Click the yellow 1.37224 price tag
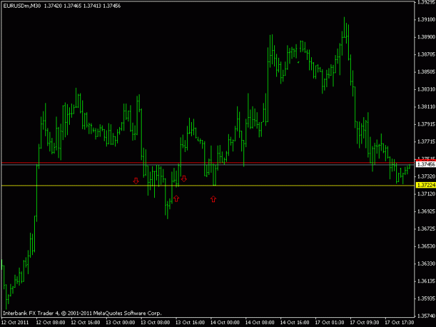Screen dimensions: 436x327 click(x=426, y=185)
